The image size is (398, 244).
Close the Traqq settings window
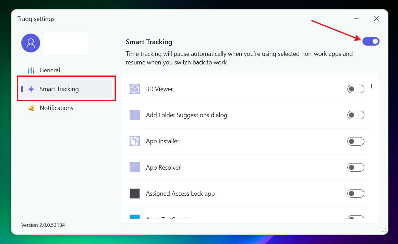click(x=376, y=18)
